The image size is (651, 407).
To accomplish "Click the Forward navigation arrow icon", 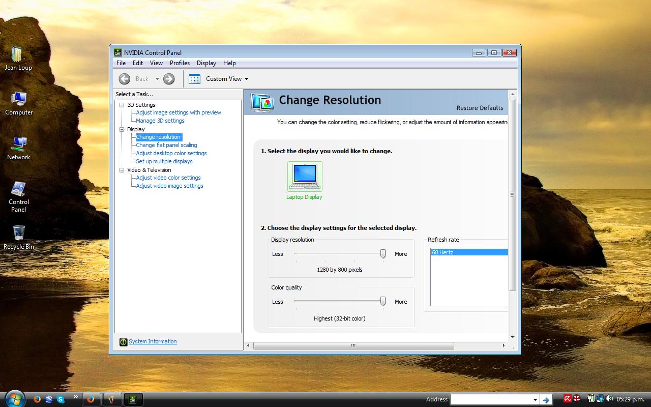I will [169, 79].
